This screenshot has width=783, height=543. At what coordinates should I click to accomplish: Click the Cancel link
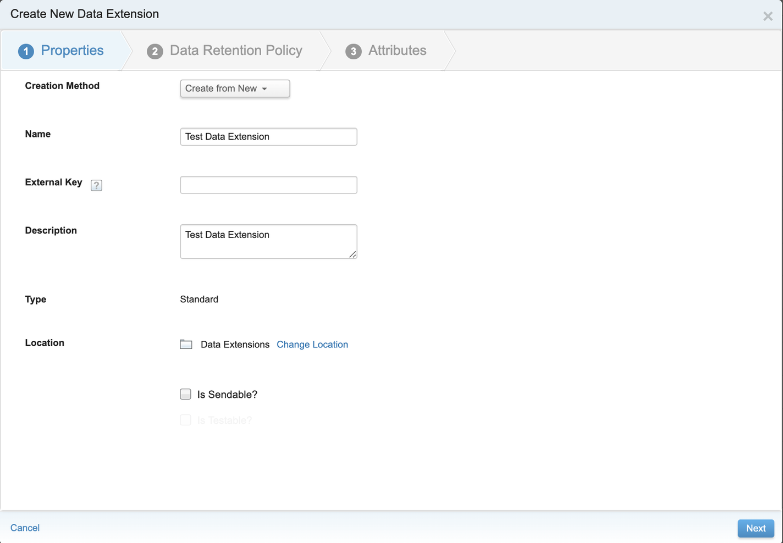[25, 528]
